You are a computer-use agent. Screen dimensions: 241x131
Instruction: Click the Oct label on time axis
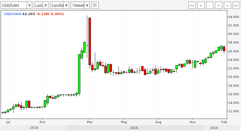point(42,121)
